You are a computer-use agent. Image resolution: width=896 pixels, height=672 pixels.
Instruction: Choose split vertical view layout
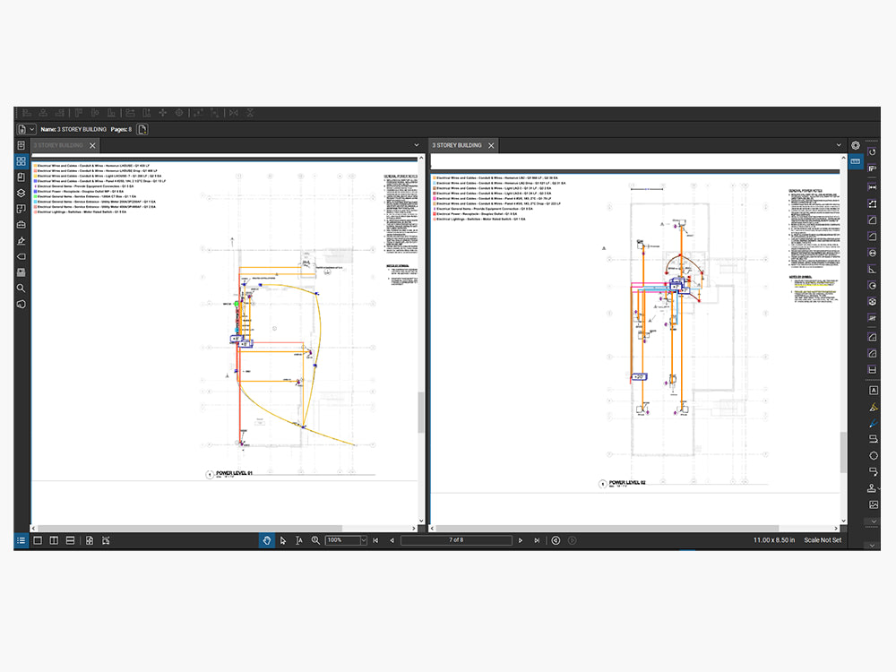click(x=54, y=540)
